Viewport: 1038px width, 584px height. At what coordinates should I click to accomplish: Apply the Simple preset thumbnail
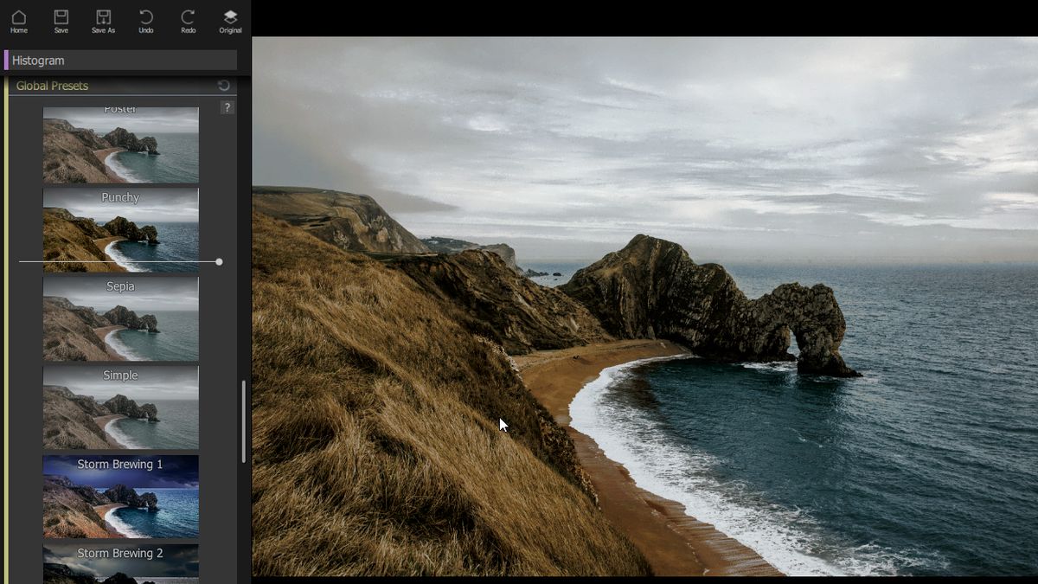(121, 408)
